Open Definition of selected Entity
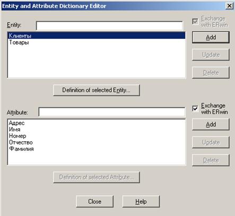235x216 pixels. [97, 90]
